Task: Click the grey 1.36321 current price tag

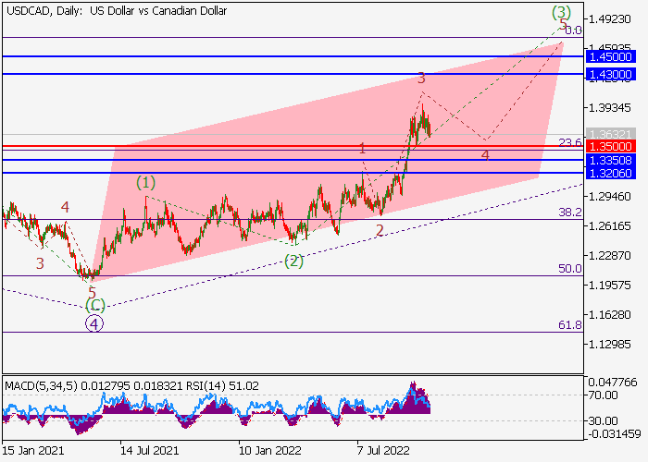Action: pos(611,135)
